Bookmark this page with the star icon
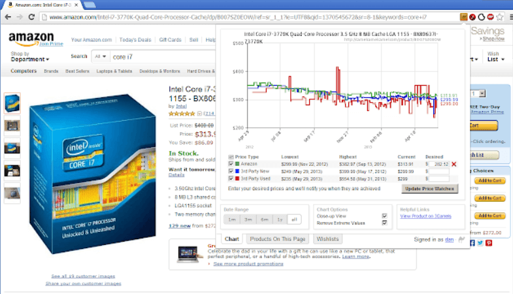Image resolution: width=513 pixels, height=294 pixels. (x=499, y=17)
